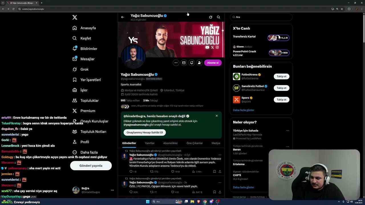Open profile more options (three dots)
Image resolution: width=365 pixels, height=205 pixels.
[176, 63]
